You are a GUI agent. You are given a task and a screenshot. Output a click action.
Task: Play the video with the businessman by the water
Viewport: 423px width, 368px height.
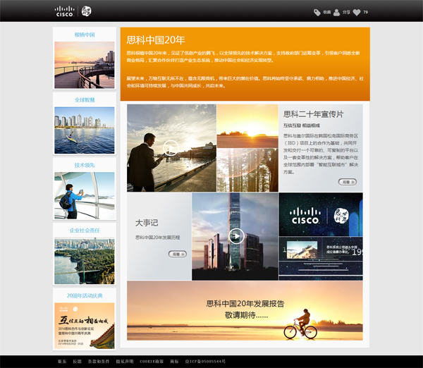click(x=168, y=147)
